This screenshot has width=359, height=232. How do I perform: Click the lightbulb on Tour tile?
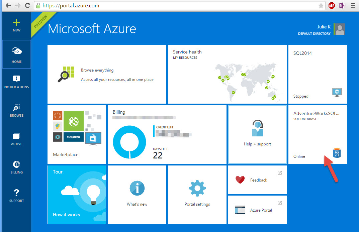93,195
